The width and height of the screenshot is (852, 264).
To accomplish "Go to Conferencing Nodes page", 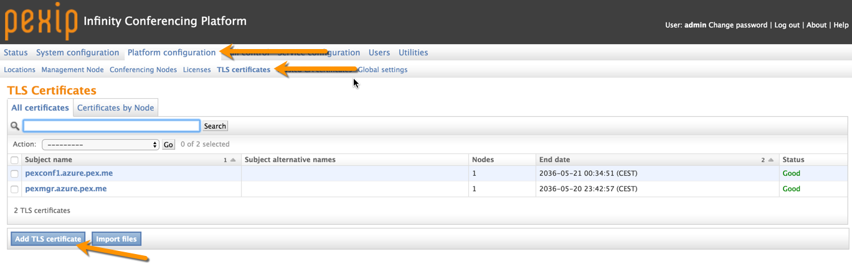I will 143,70.
